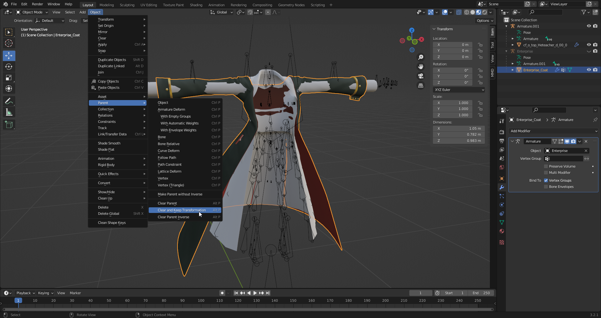Enable the Bone Envelopes checkbox
This screenshot has width=601, height=318.
click(x=546, y=187)
